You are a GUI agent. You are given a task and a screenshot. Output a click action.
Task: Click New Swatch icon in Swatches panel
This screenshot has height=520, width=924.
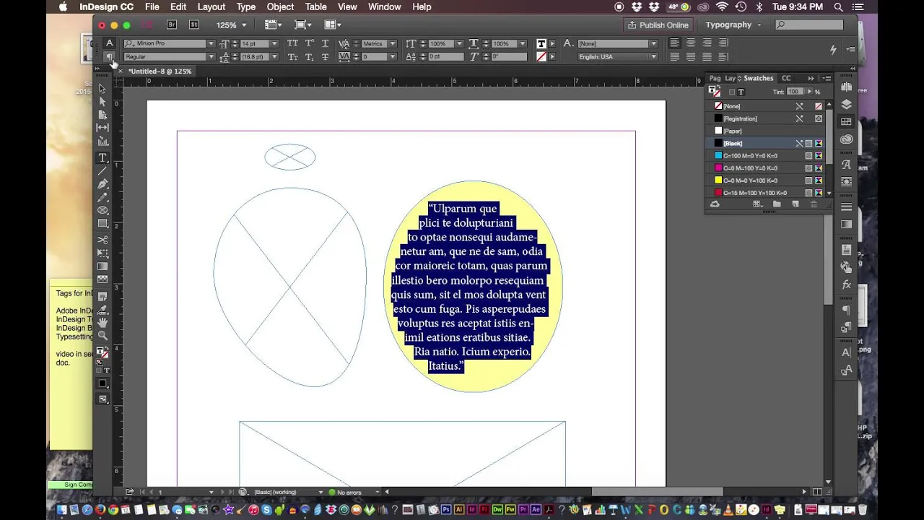[x=795, y=204]
